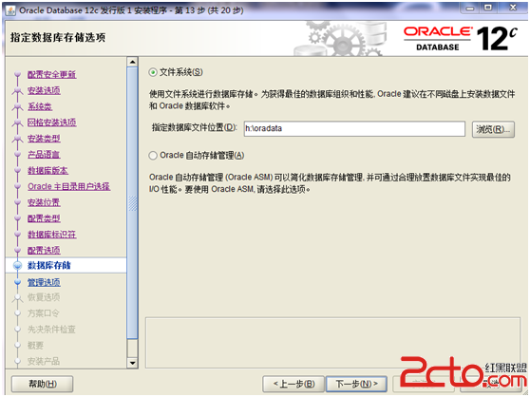Image resolution: width=530 pixels, height=397 pixels.
Task: Click the 数据库存储 step bullet icon
Action: 18,266
